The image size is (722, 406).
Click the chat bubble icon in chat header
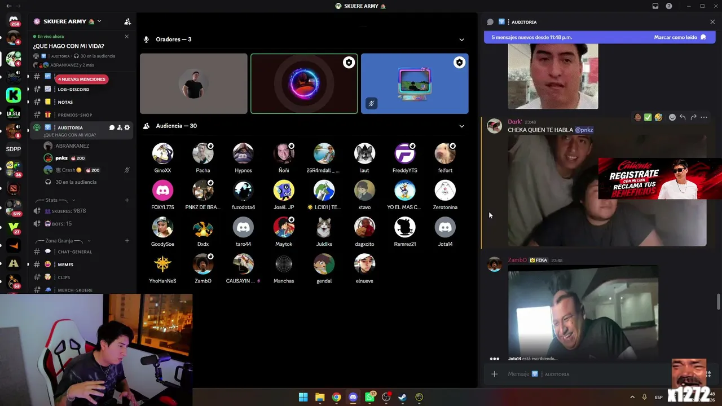(490, 22)
